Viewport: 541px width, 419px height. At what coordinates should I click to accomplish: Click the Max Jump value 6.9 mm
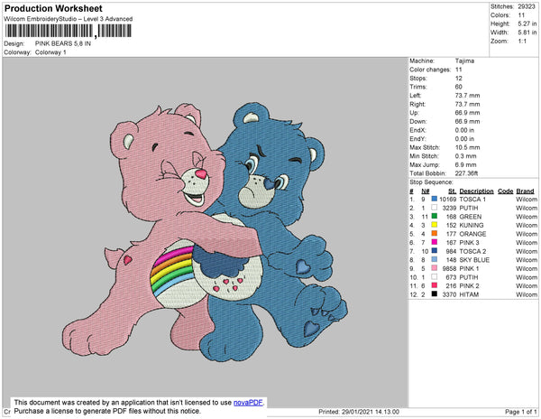point(466,164)
